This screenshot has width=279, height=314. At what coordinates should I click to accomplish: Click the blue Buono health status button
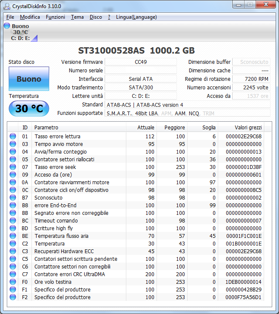pos(29,79)
